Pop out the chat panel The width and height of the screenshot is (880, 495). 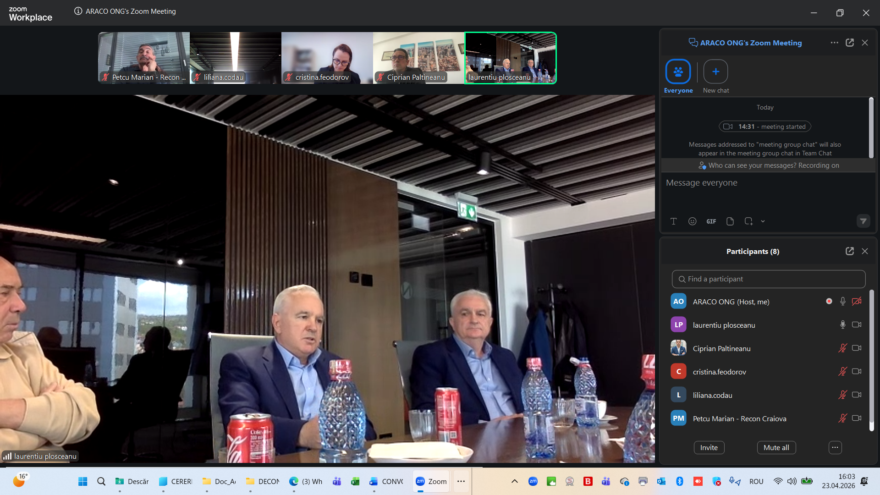(x=850, y=43)
